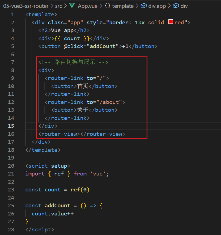Expand the chevron after template breadcrumb
The height and width of the screenshot is (235, 221).
(137, 6)
